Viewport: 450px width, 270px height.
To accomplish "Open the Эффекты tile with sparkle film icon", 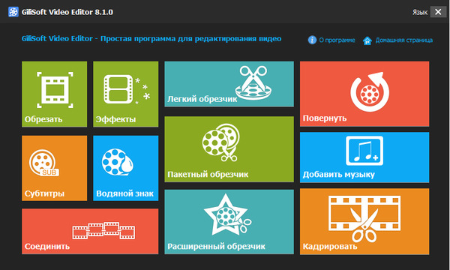I will [x=126, y=94].
